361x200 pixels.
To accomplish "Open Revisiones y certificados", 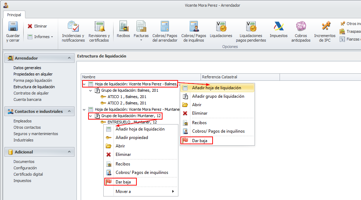I will pyautogui.click(x=99, y=31).
